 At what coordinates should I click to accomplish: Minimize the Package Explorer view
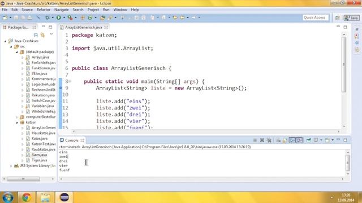[x=44, y=27]
